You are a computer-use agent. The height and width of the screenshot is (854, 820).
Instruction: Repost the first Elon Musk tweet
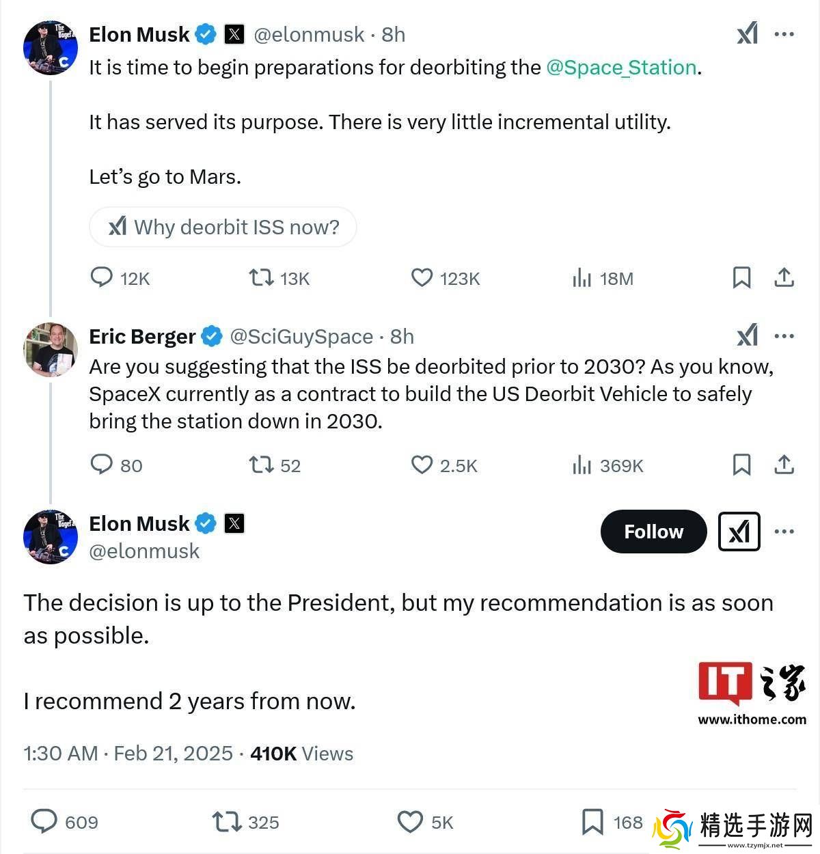tap(260, 277)
